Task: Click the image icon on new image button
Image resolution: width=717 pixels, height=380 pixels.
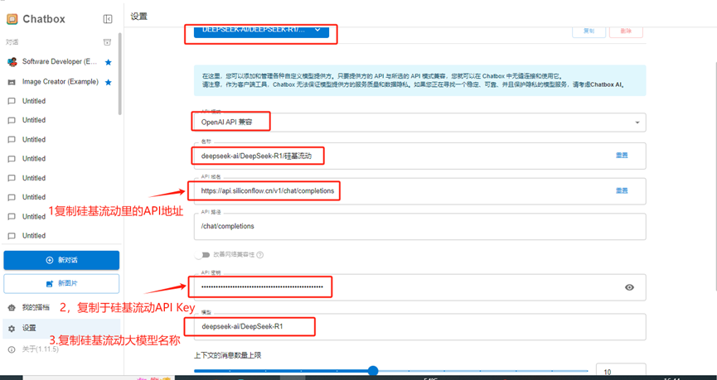Action: click(50, 284)
